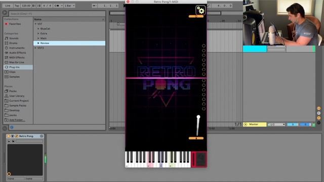
Task: Click the save preset icon on Retro Pong title bar
Action: [42, 136]
